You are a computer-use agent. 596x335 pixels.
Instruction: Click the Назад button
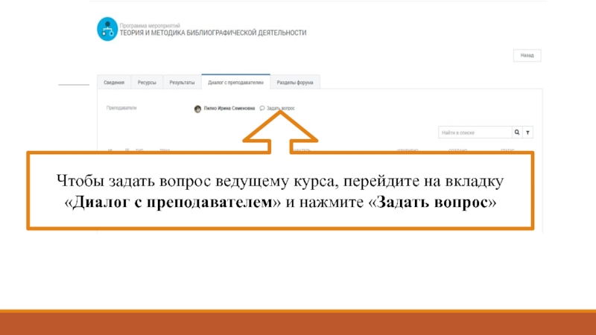527,55
